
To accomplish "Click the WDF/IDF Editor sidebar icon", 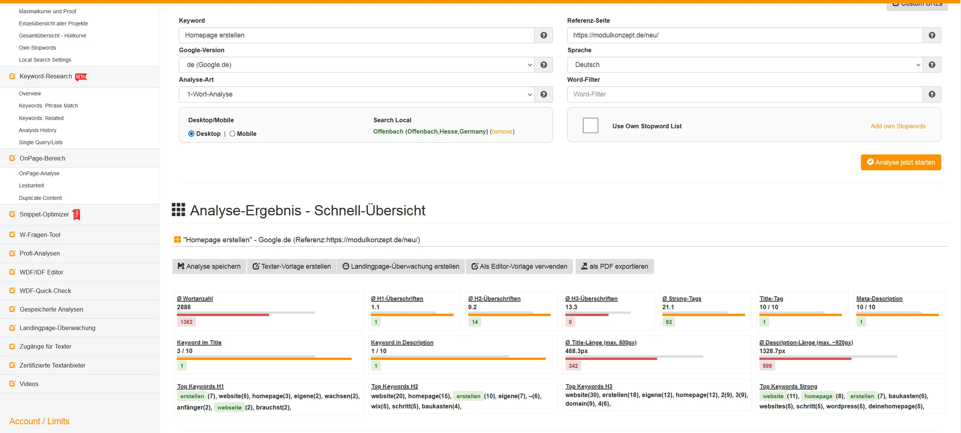I will 12,272.
